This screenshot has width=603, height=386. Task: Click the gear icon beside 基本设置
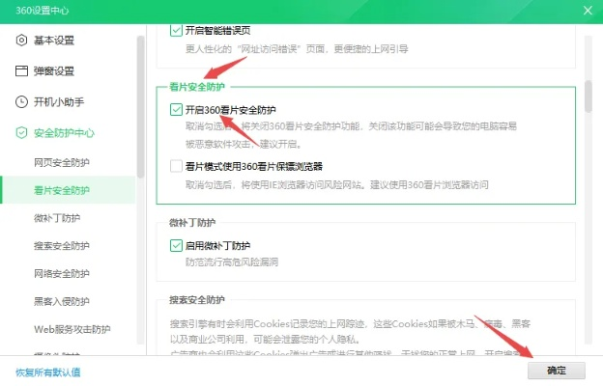point(21,40)
